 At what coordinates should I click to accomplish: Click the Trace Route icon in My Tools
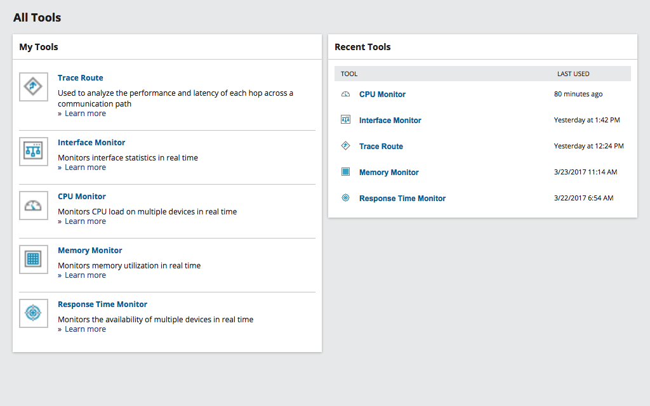point(33,87)
